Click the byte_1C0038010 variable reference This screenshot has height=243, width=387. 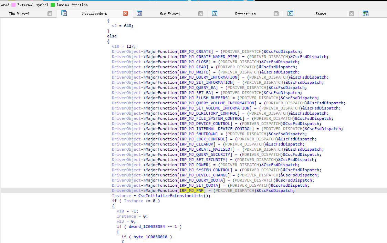coord(151,237)
